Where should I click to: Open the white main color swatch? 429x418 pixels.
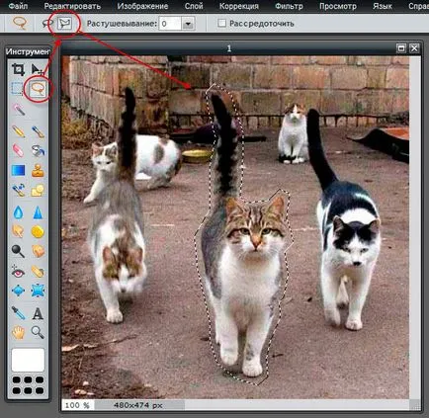[28, 360]
